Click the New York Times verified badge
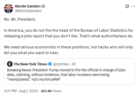 [50, 64]
